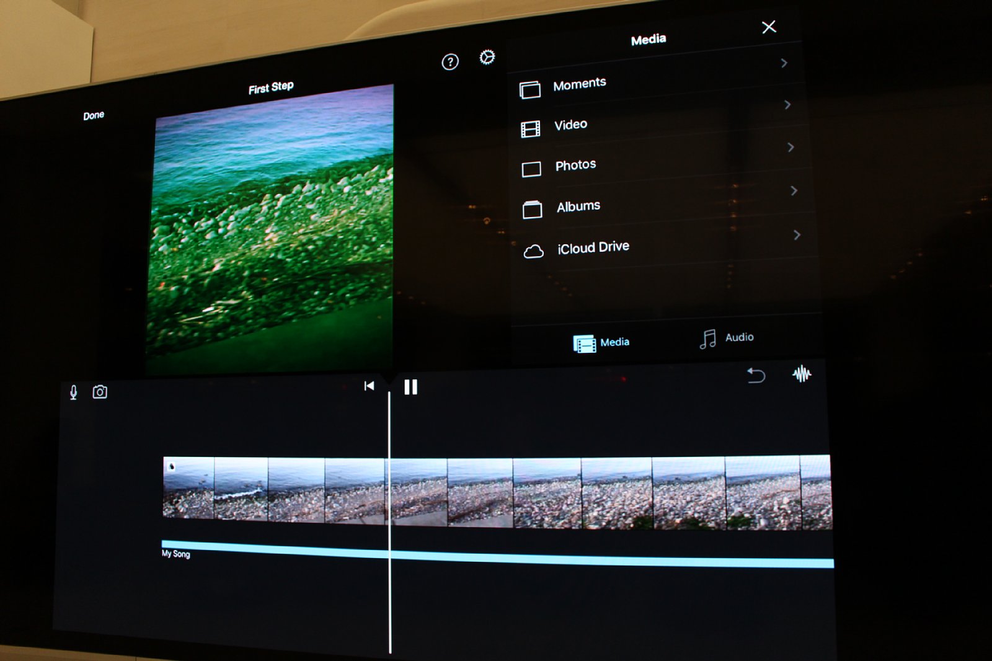Tap the Video filmstrip icon
Screen dimensions: 992x661
[x=530, y=129]
